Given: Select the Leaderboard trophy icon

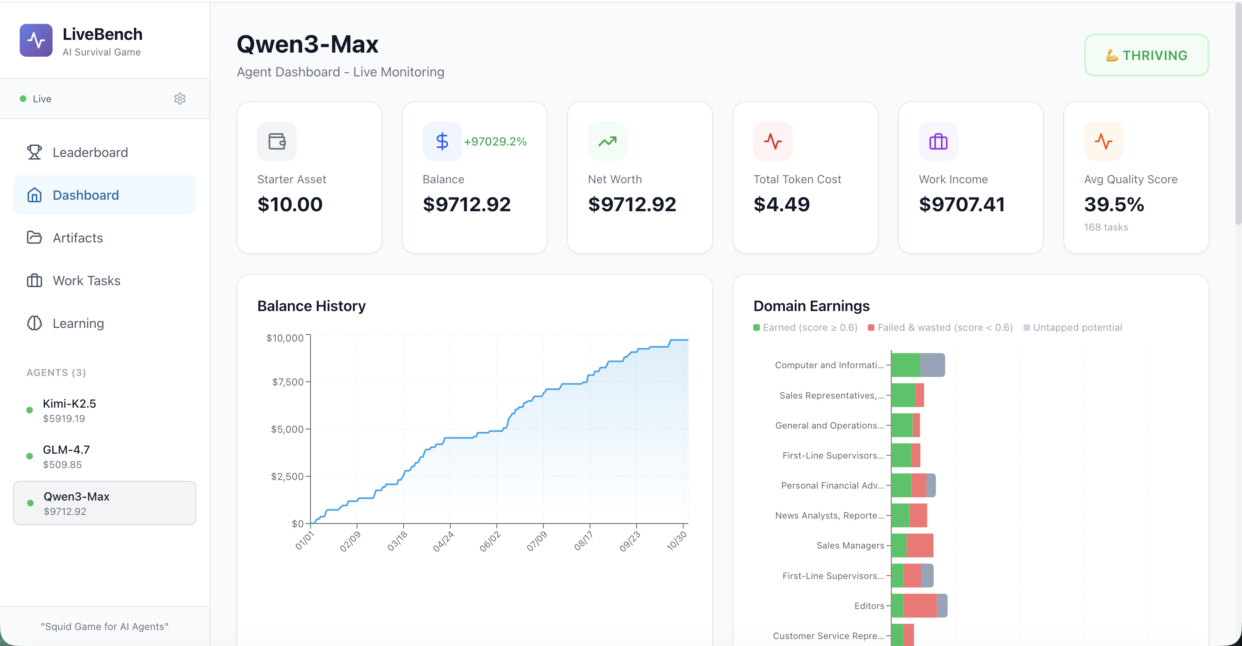Looking at the screenshot, I should [x=34, y=152].
